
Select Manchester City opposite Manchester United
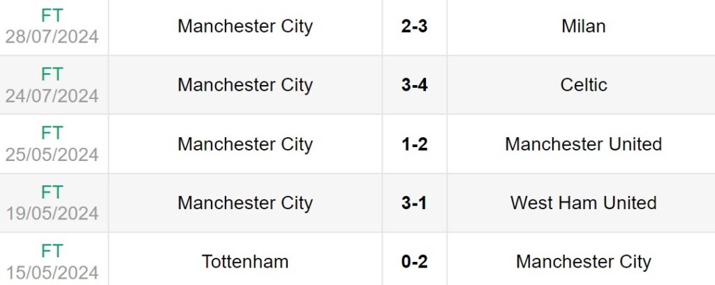(x=245, y=144)
